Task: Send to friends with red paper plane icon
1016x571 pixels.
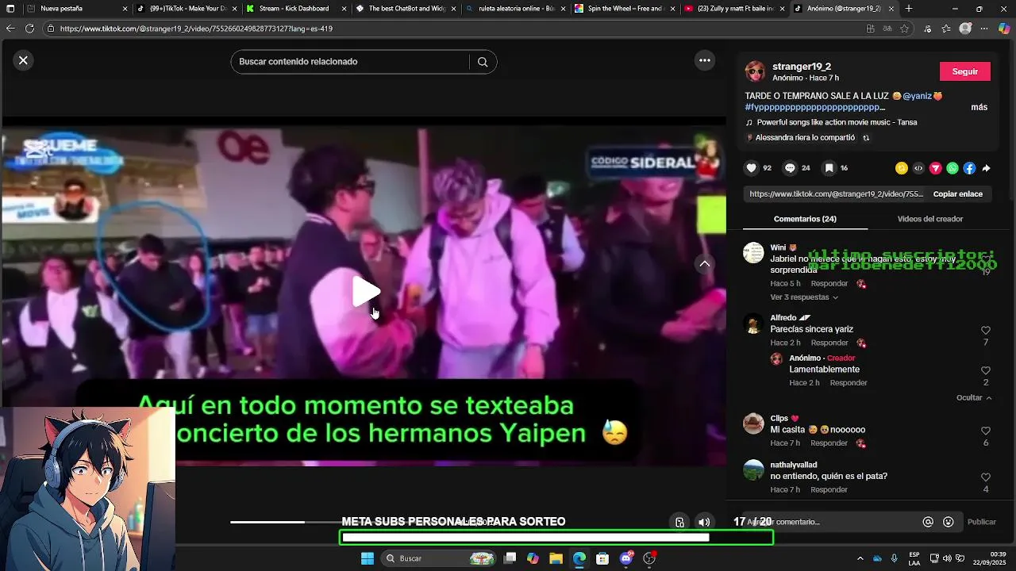Action: pos(935,168)
